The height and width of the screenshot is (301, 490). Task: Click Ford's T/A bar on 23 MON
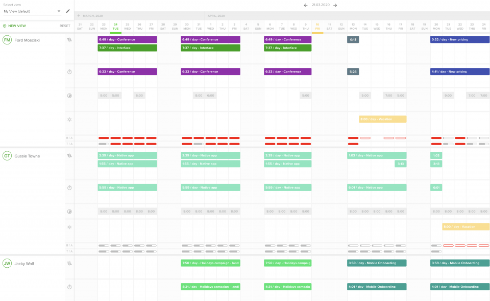point(104,144)
